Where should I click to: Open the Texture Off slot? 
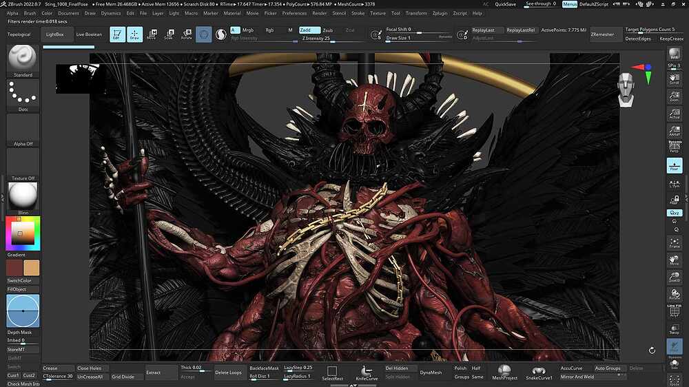(23, 165)
